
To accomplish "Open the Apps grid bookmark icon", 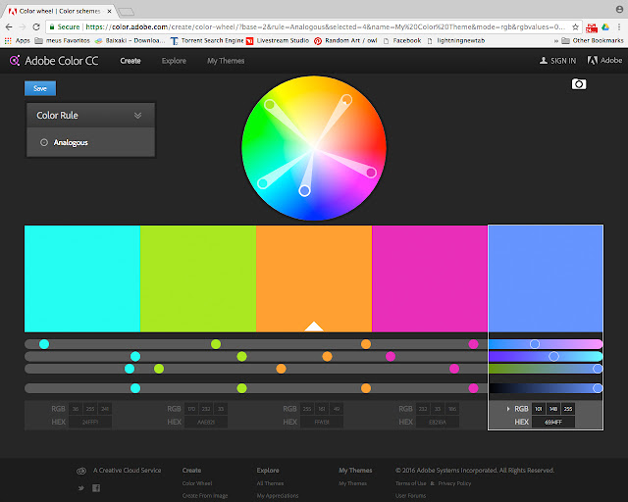I will coord(8,40).
